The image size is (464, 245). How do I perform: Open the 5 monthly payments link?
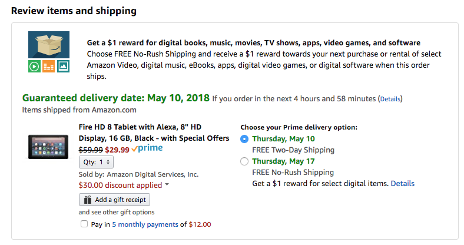pos(145,224)
